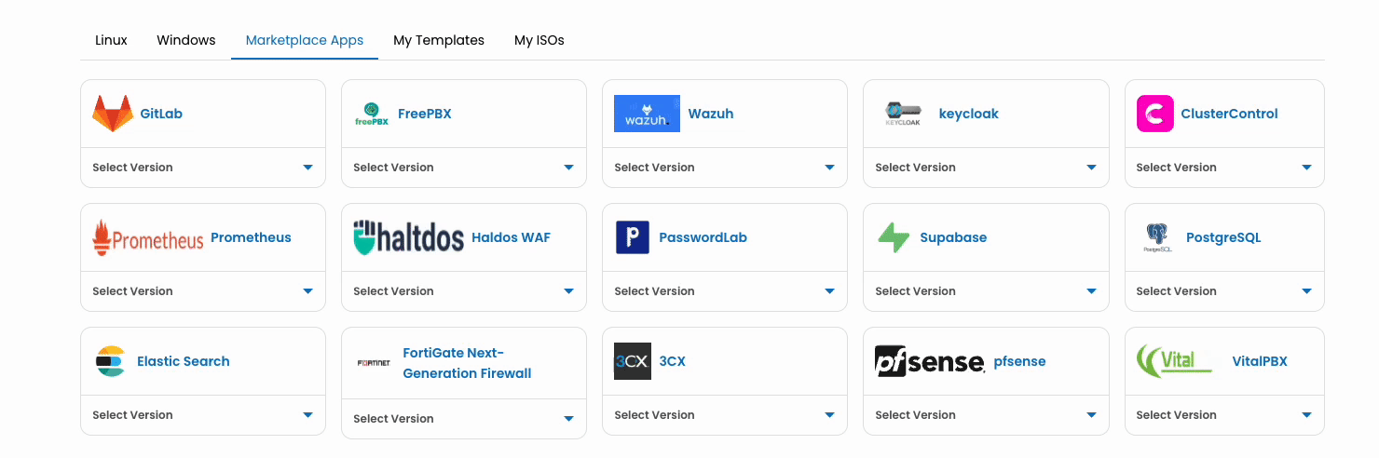Click the PasswordLab app name
Image resolution: width=1379 pixels, height=458 pixels.
point(703,237)
